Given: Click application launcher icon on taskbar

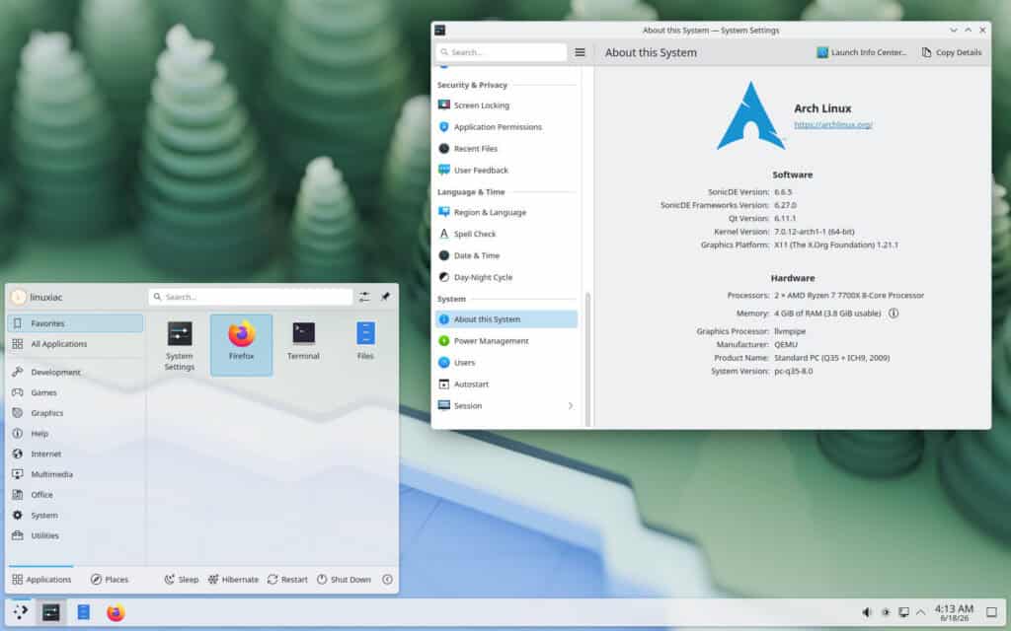Looking at the screenshot, I should point(21,612).
